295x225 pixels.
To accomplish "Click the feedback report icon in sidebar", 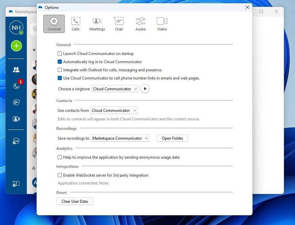I will [16, 184].
